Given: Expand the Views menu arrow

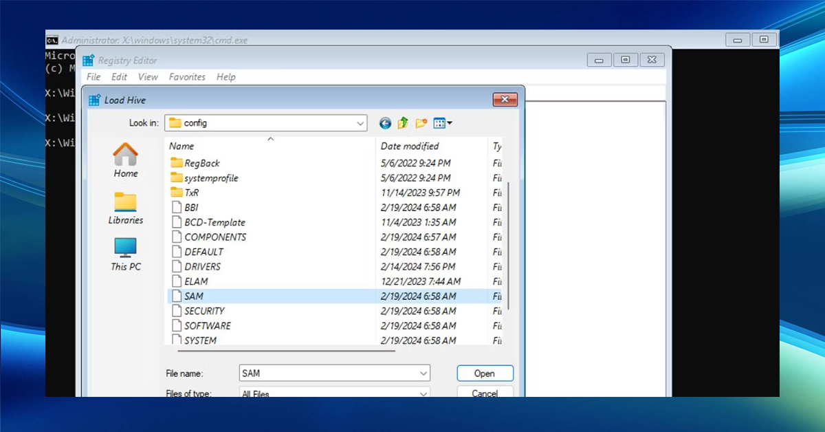Looking at the screenshot, I should tap(449, 122).
